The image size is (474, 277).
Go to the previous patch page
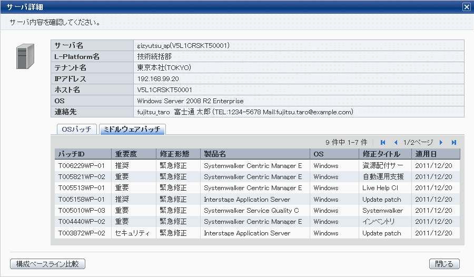point(396,142)
